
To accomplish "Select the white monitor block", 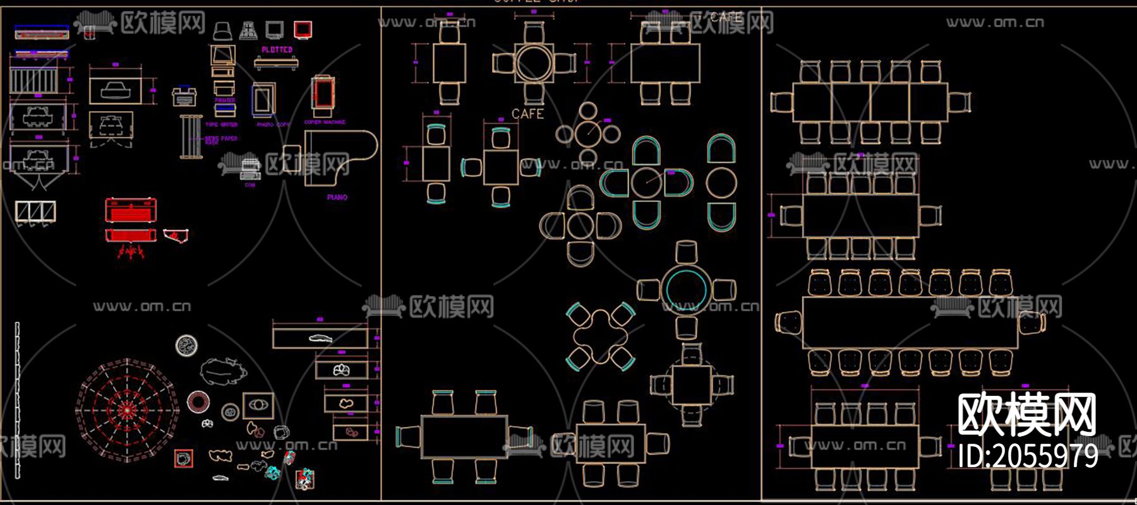I will [x=274, y=29].
